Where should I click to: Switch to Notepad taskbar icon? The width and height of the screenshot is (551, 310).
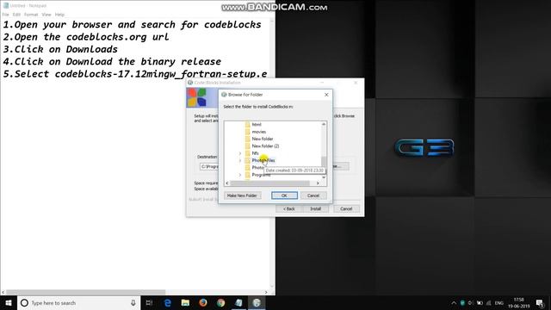[238, 302]
